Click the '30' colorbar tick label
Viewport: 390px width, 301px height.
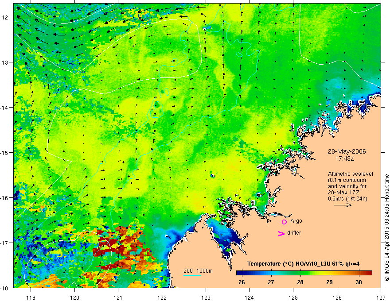[359, 282]
